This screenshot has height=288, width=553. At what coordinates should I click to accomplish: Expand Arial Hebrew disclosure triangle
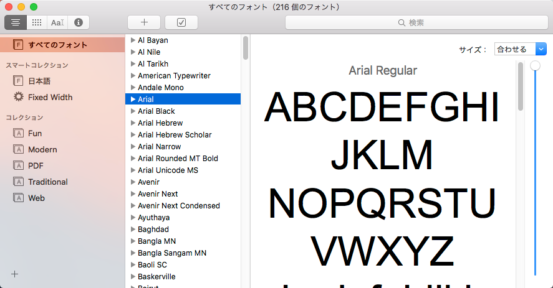[133, 123]
